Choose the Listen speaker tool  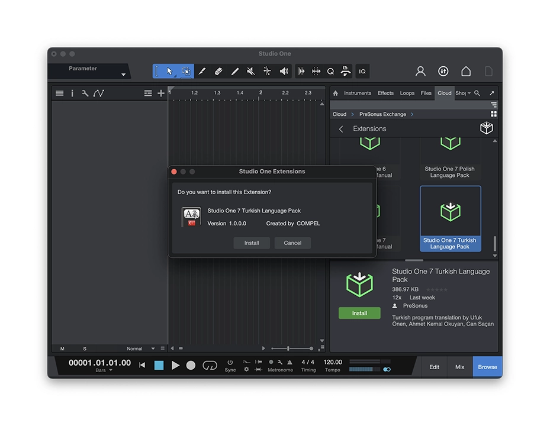coord(284,71)
